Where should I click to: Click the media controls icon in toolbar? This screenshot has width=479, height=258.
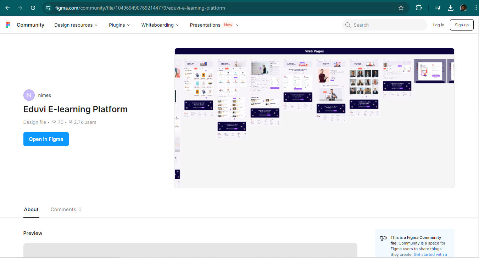pyautogui.click(x=438, y=7)
